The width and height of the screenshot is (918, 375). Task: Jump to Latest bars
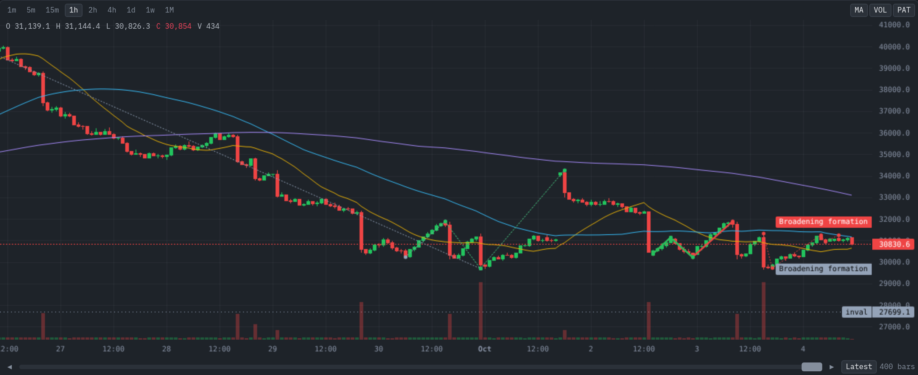click(859, 367)
